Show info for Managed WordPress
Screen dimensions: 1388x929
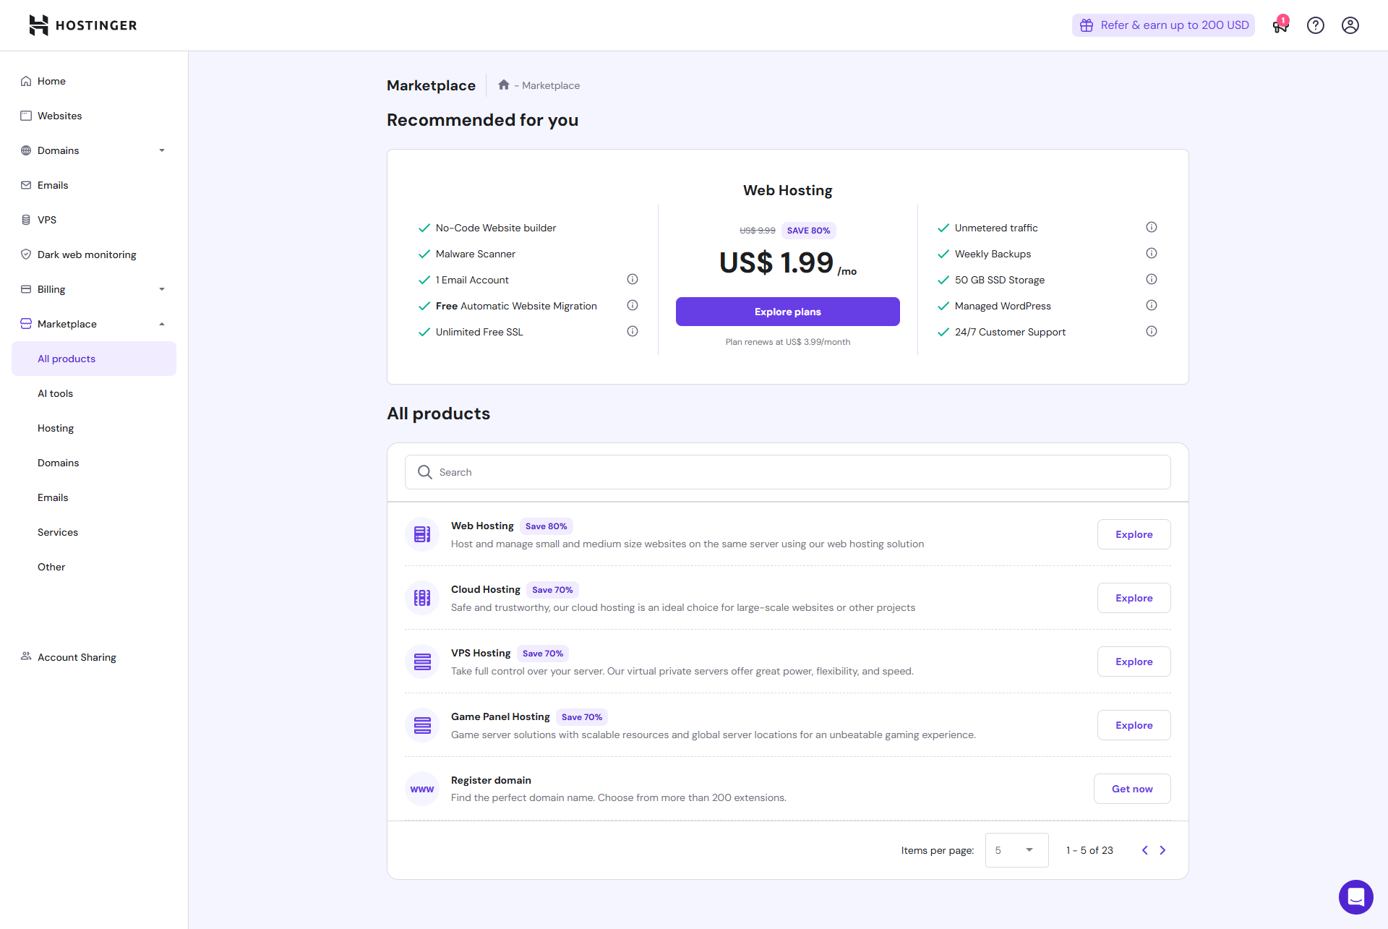[x=1152, y=305]
